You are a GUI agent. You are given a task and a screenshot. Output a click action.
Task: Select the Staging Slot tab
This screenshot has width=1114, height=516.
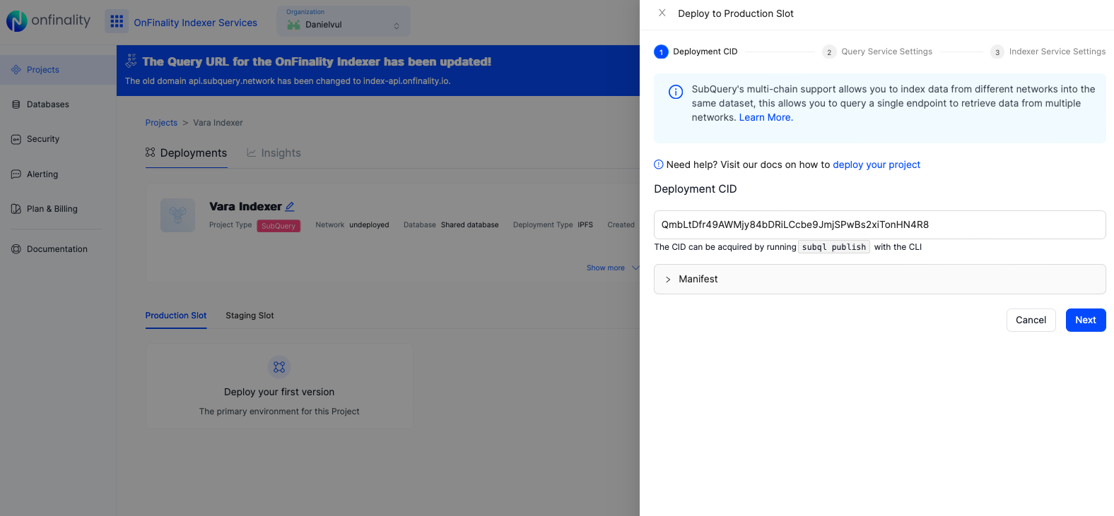coord(250,316)
